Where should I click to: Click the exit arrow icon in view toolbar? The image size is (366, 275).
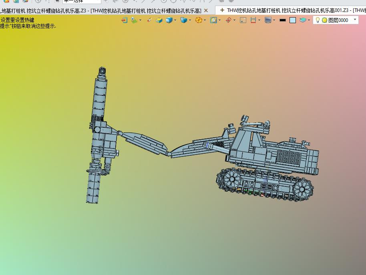click(125, 20)
